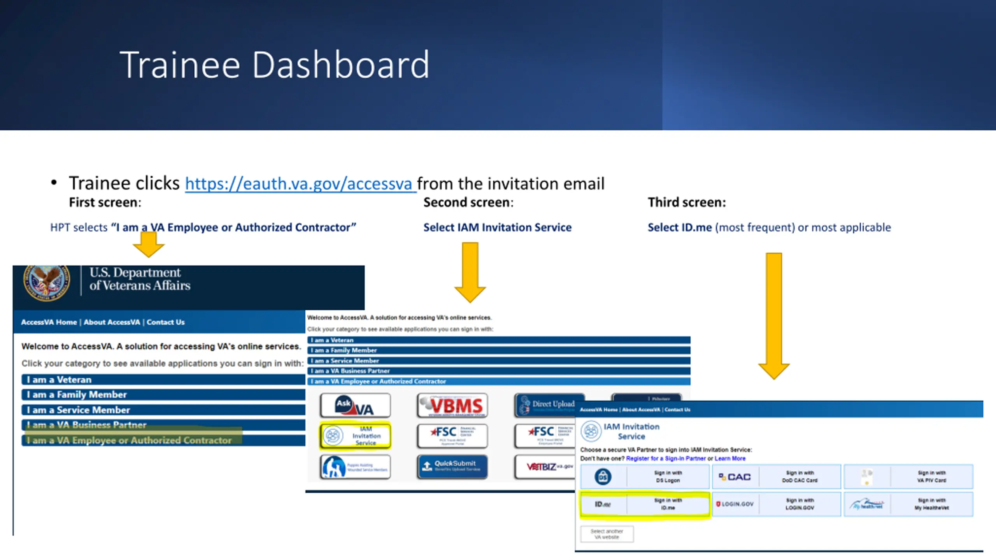Open the AskVA application tile

[355, 406]
